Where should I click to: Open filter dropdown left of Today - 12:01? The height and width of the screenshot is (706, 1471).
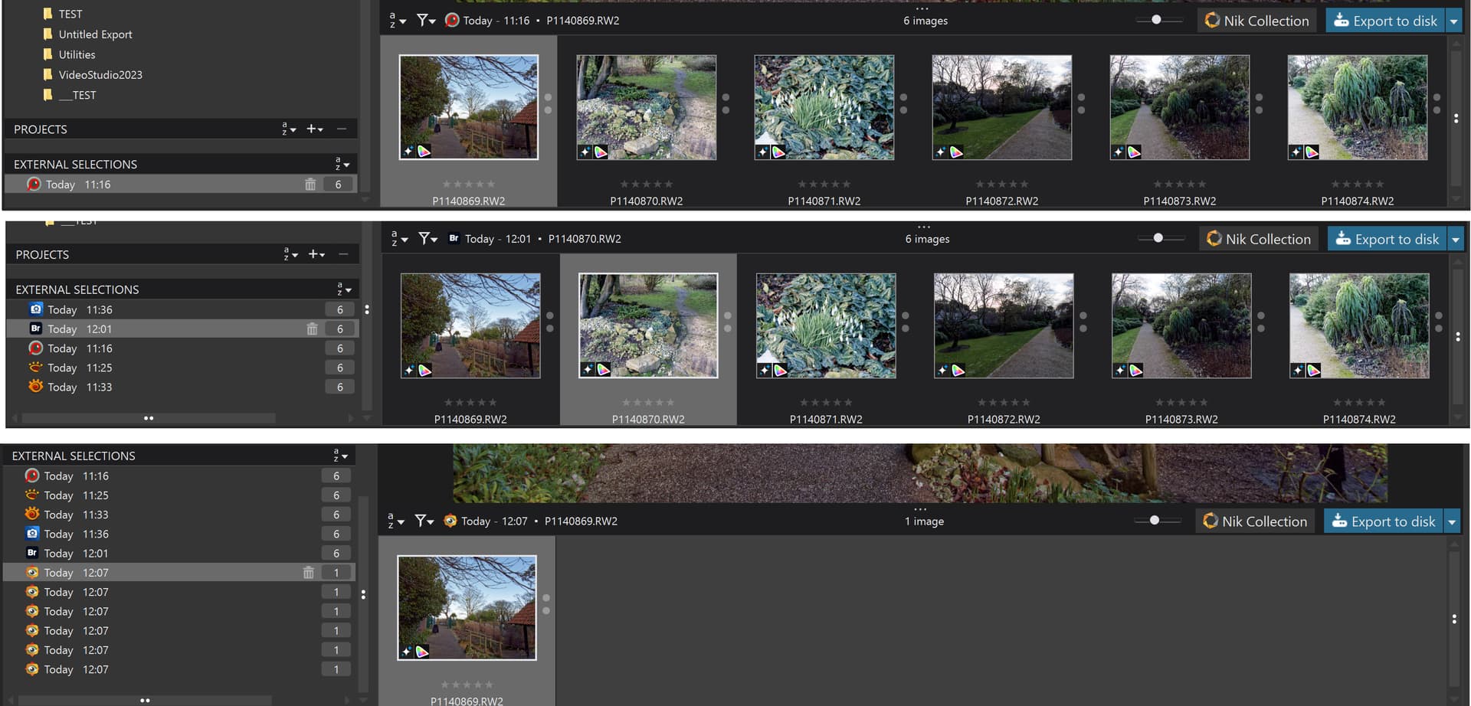[428, 239]
